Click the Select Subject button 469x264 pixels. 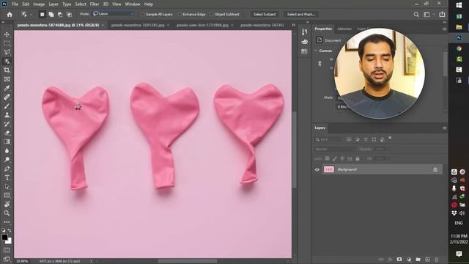coord(265,15)
